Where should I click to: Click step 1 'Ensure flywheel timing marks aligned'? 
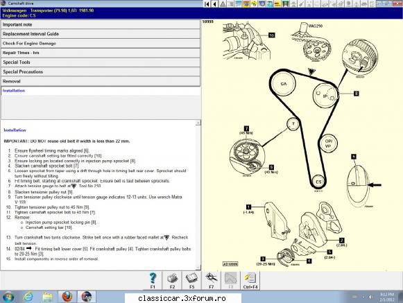click(x=51, y=151)
